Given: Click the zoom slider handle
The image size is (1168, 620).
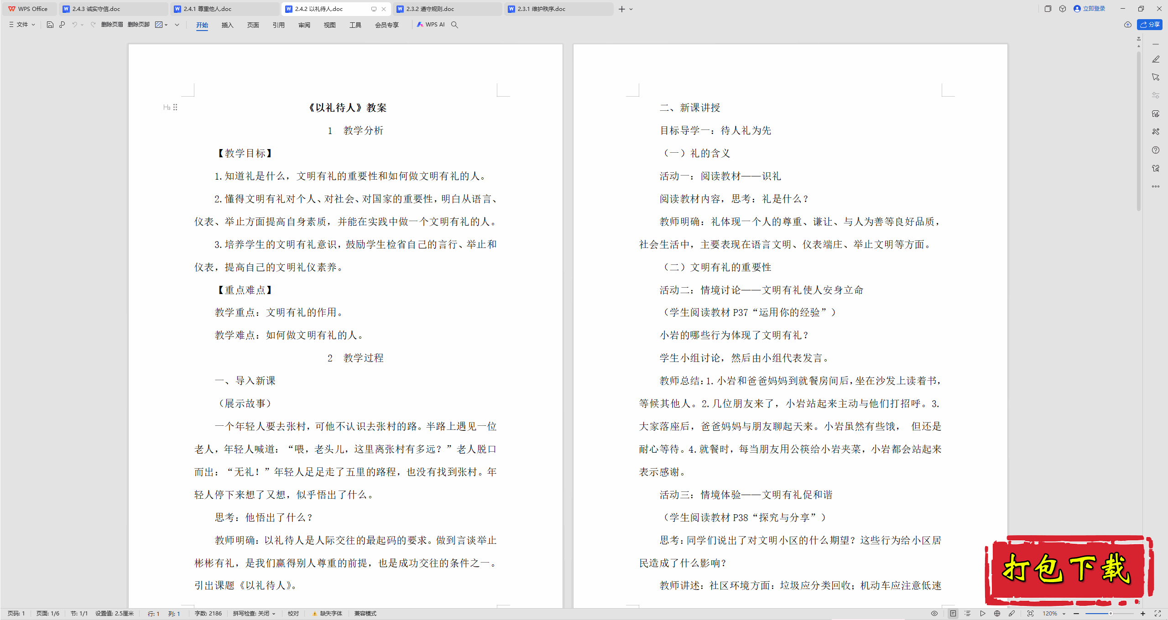Looking at the screenshot, I should tap(1111, 614).
